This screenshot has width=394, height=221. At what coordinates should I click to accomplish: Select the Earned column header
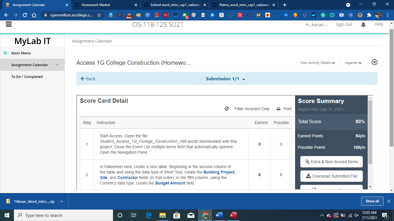261,123
